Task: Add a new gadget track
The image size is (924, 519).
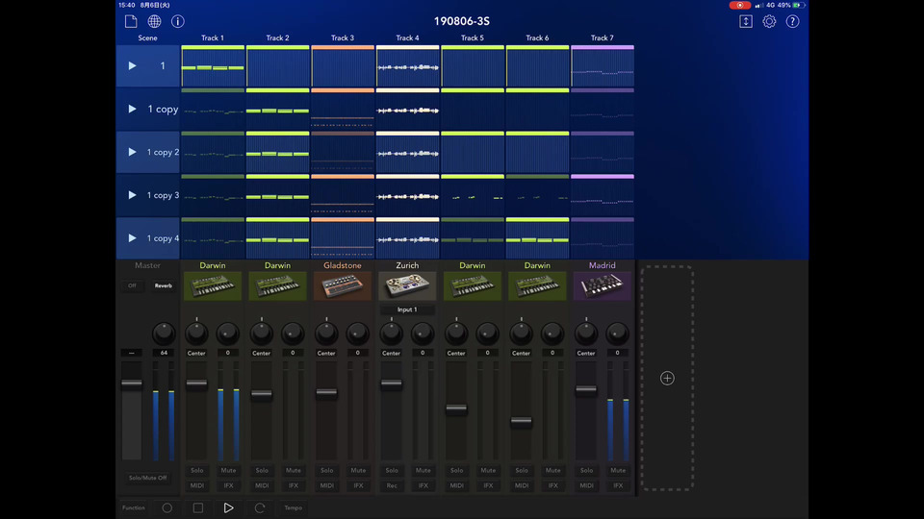Action: tap(667, 379)
